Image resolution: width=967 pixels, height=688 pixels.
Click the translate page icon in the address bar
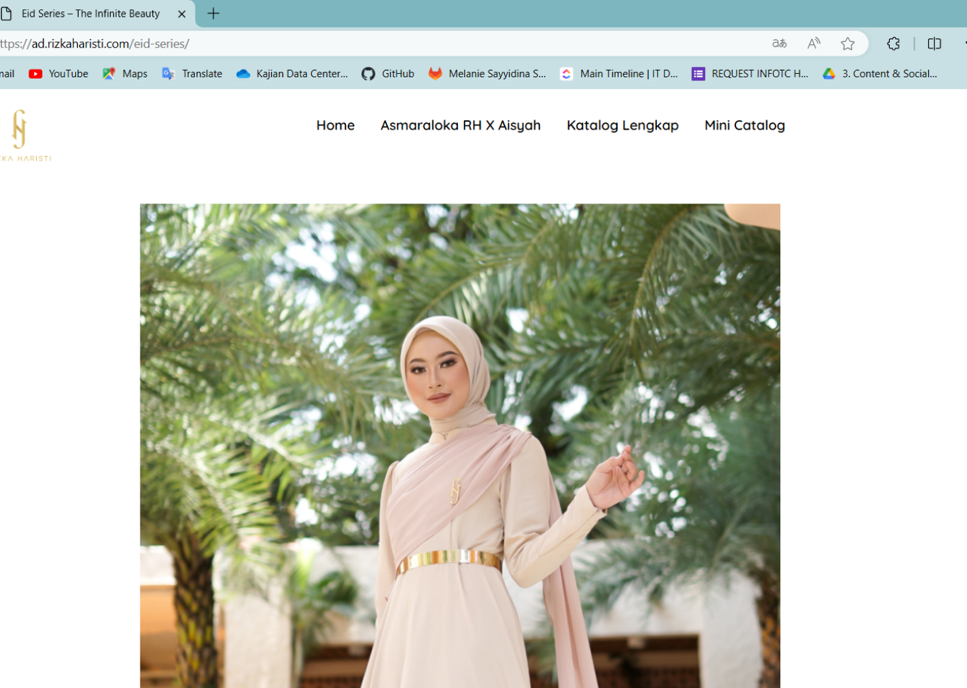tap(780, 44)
